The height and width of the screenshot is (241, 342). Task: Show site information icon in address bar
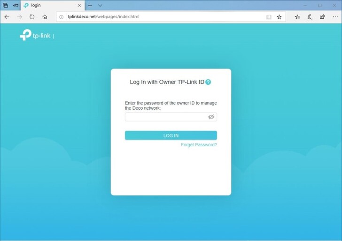(x=62, y=17)
